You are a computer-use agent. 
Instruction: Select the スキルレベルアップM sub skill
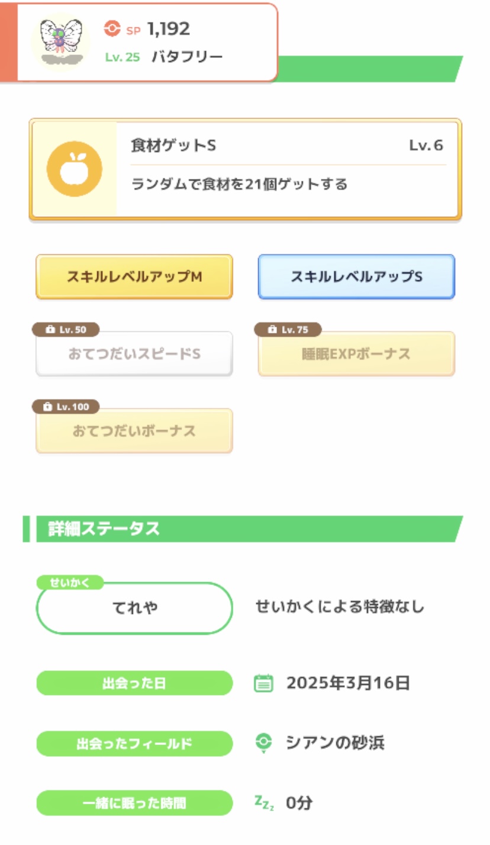click(x=134, y=277)
